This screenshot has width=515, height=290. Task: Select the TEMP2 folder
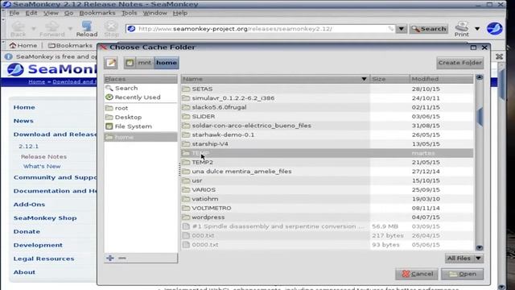327,162
